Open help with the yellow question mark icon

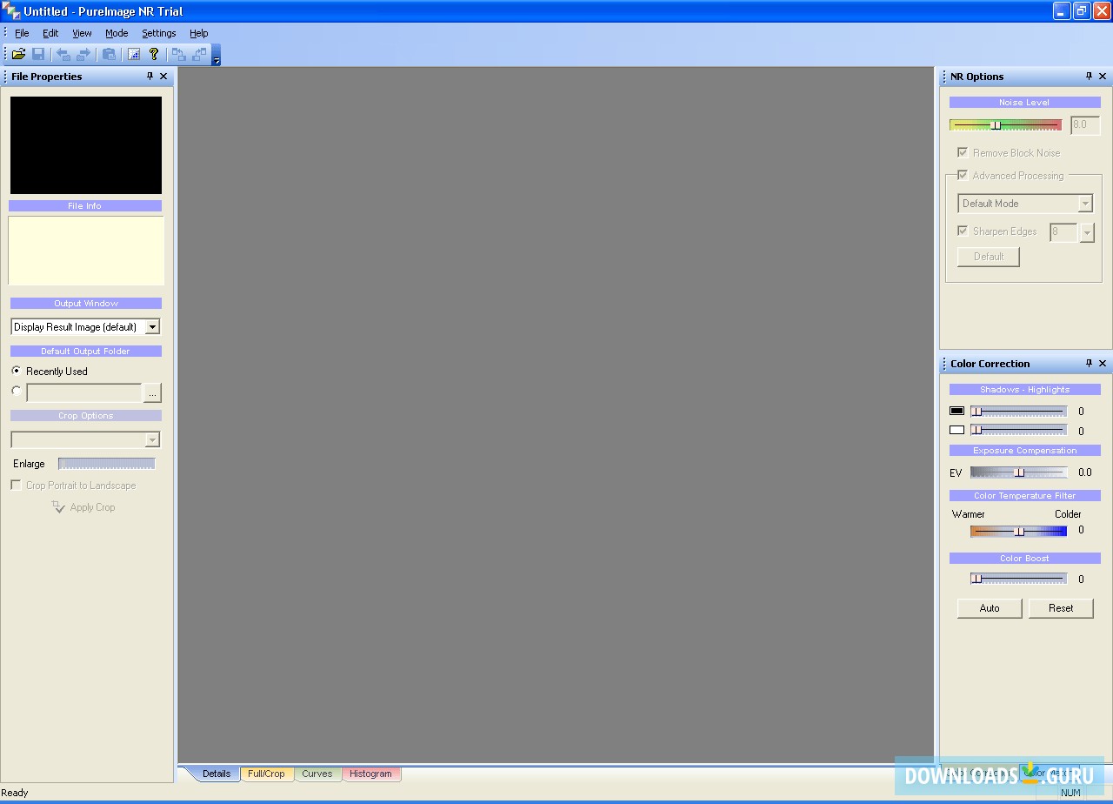tap(154, 54)
